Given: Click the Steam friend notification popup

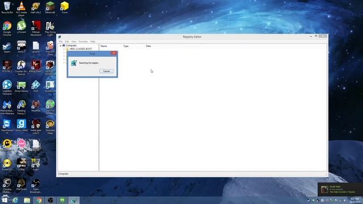Looking at the screenshot, I should 340,189.
